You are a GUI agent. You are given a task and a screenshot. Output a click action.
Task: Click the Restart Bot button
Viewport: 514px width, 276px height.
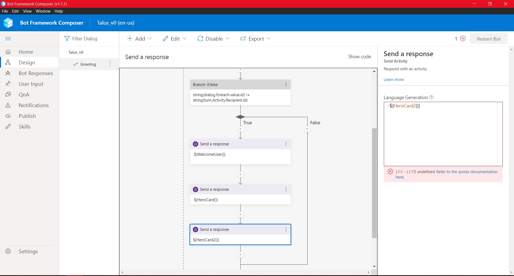click(489, 38)
